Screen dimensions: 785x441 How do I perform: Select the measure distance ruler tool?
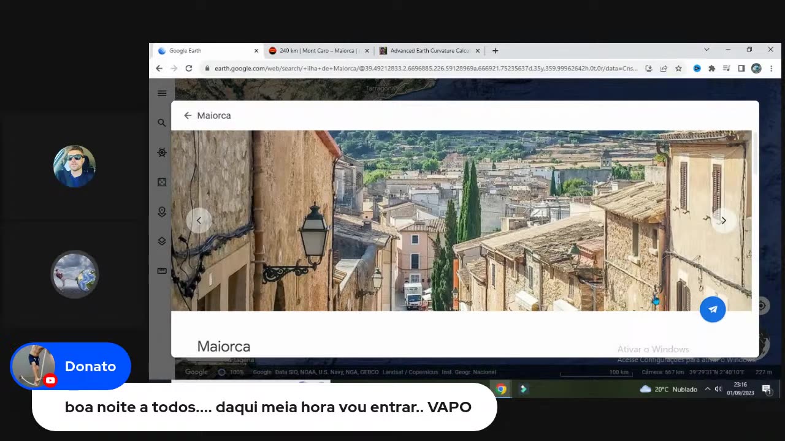coord(162,271)
